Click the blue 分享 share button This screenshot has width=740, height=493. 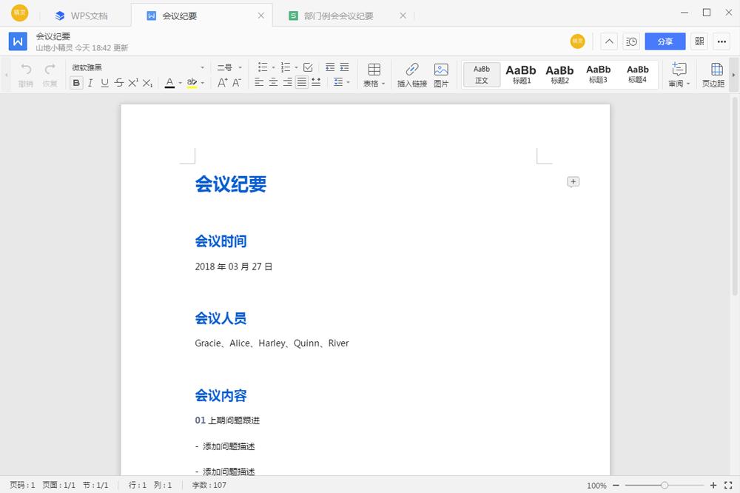(x=665, y=41)
